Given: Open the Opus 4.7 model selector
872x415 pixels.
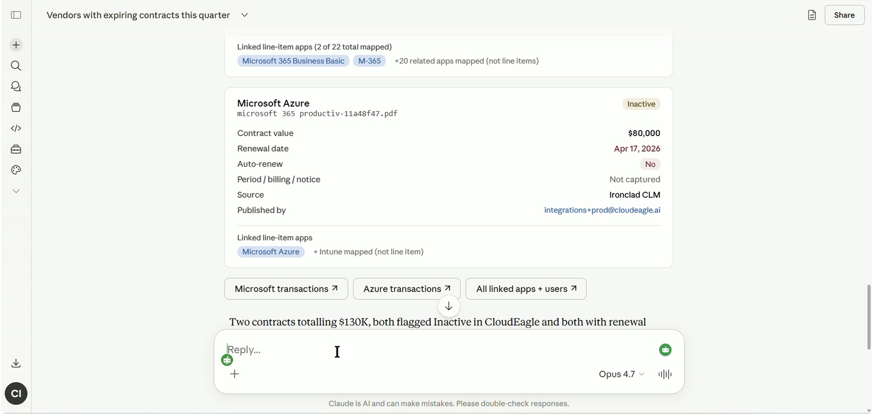Looking at the screenshot, I should [621, 374].
